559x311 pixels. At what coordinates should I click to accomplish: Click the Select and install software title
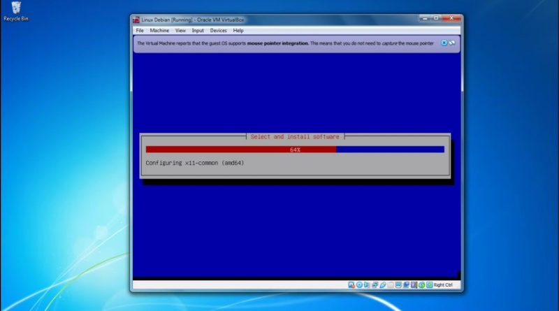(x=295, y=136)
